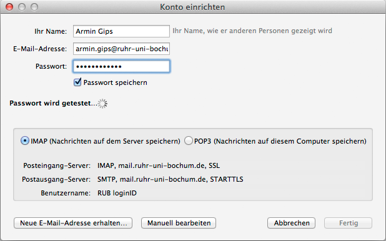Click the Posteingang-Server IMAP details line

pyautogui.click(x=159, y=165)
